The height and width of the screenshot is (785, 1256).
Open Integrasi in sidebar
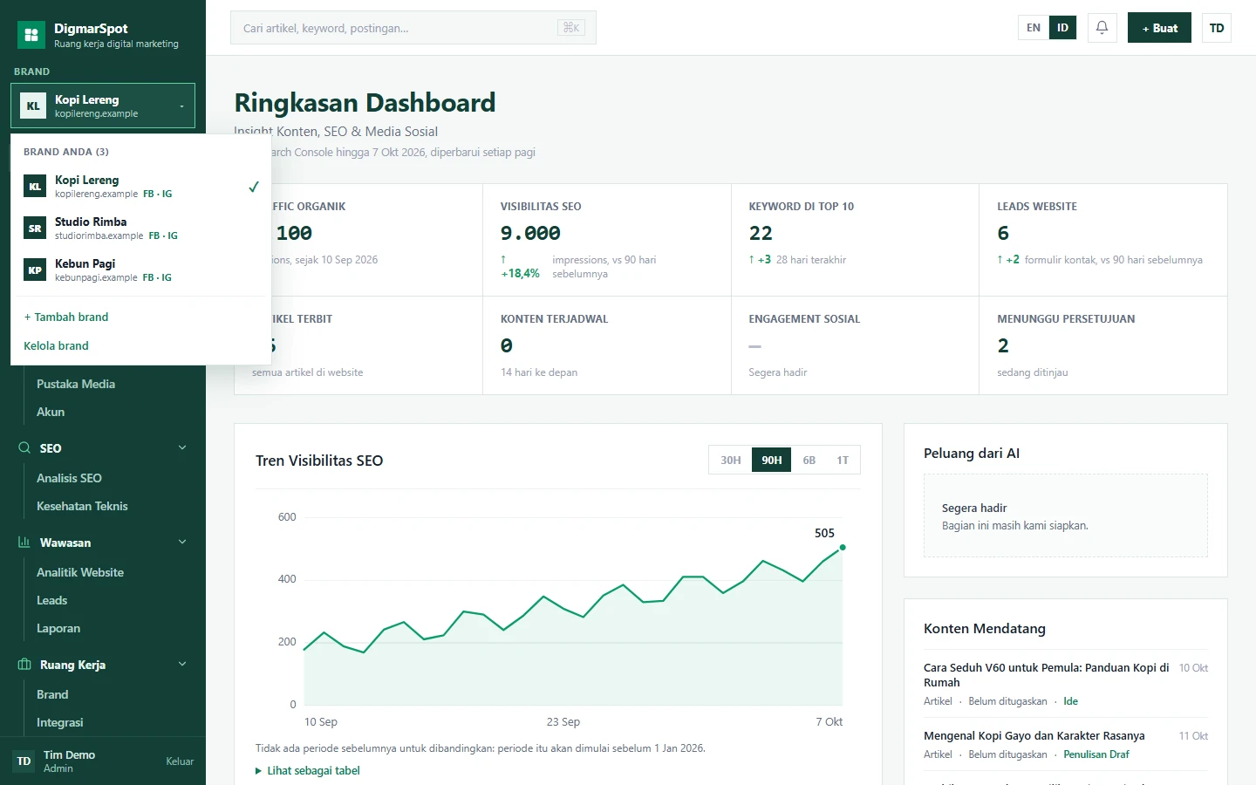60,722
